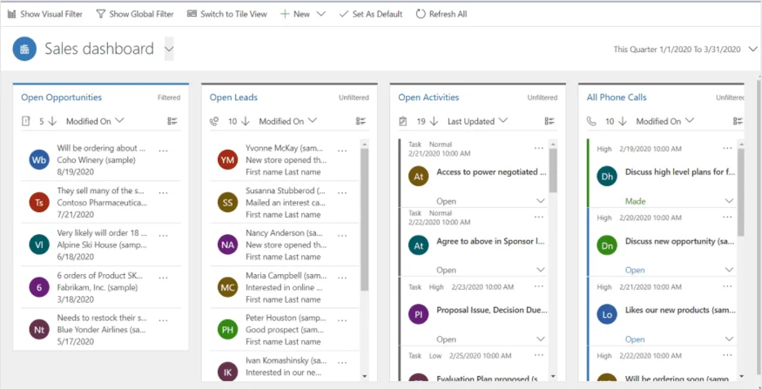
Task: Click the SS avatar for Susanna Stubberod
Action: 227,203
